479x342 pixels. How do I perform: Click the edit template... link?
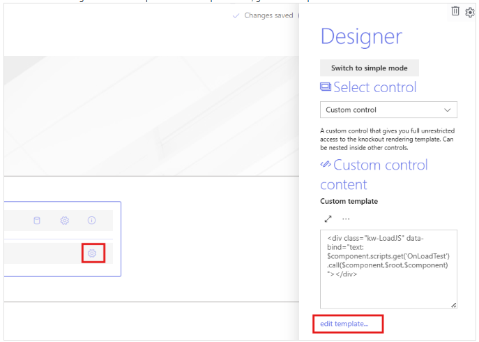coord(344,324)
